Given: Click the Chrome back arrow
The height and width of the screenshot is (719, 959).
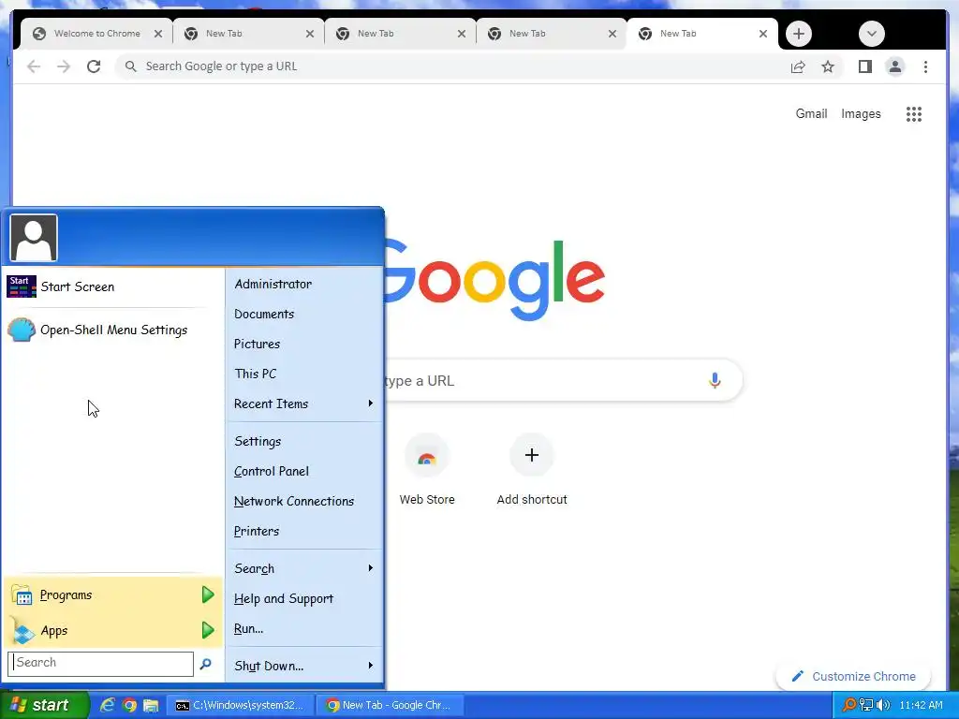Looking at the screenshot, I should [x=34, y=66].
